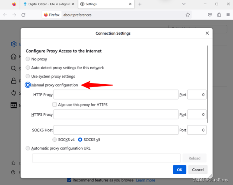Click the back navigation arrow

click(x=5, y=14)
